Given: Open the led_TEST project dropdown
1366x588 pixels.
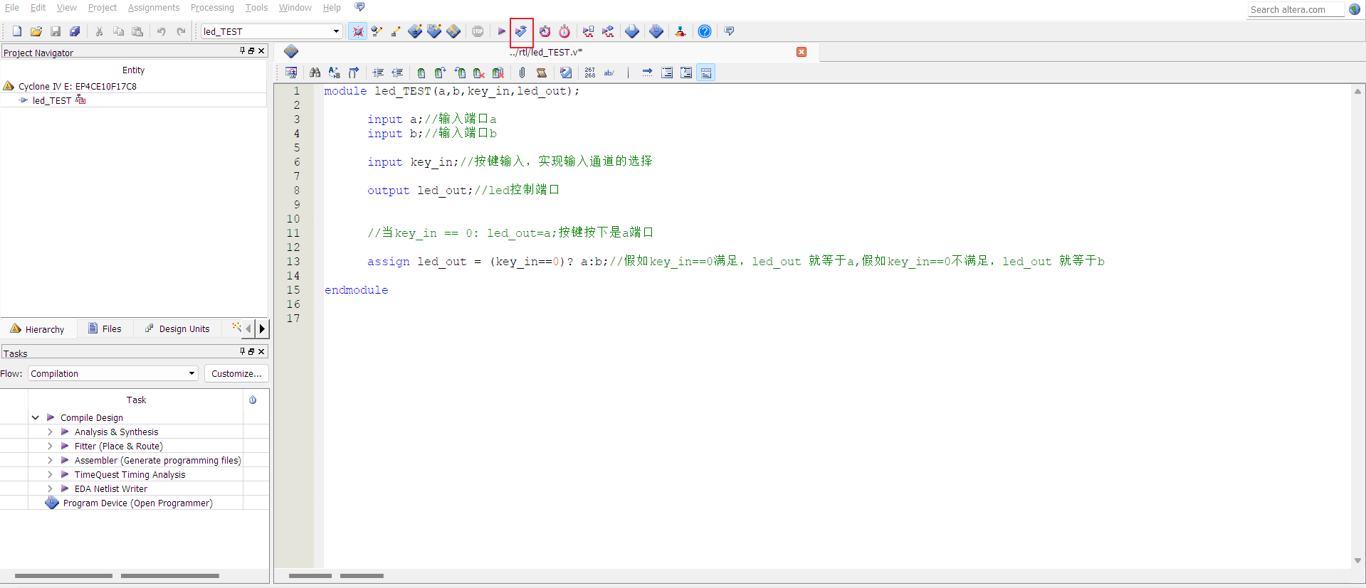Looking at the screenshot, I should (336, 31).
